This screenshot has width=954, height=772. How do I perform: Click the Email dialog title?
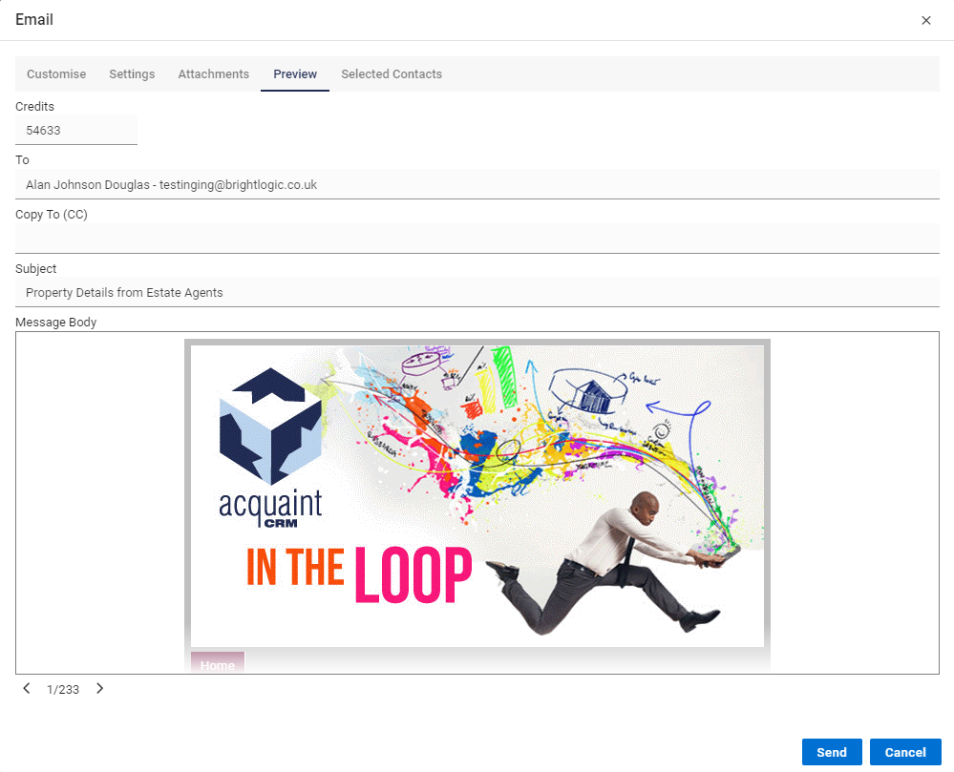coord(34,19)
